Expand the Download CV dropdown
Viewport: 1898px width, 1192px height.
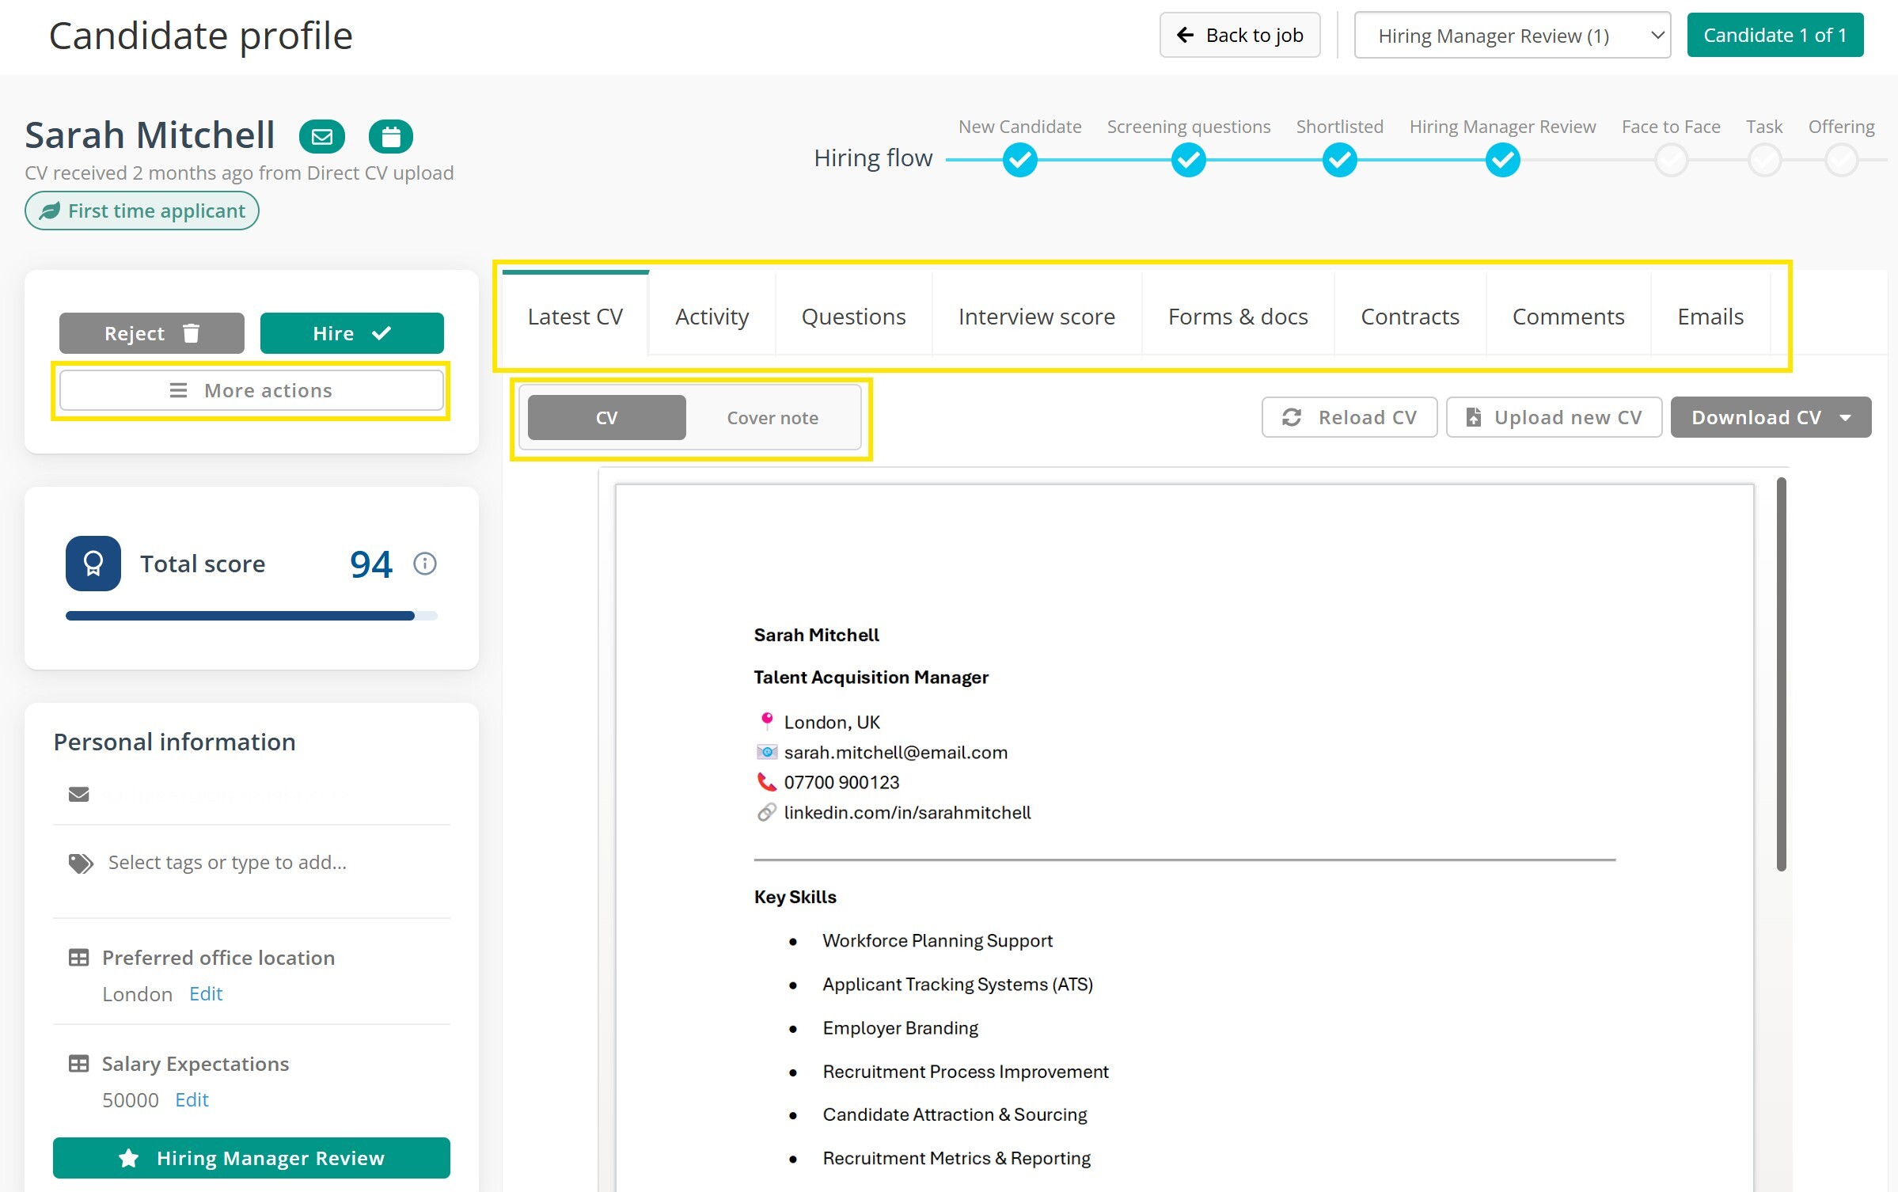coord(1771,417)
